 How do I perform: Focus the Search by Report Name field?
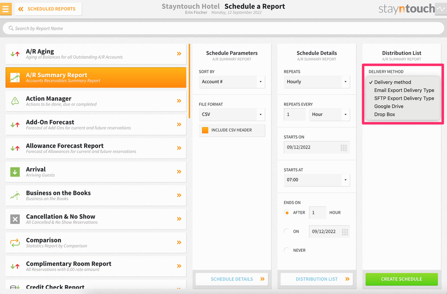[223, 29]
